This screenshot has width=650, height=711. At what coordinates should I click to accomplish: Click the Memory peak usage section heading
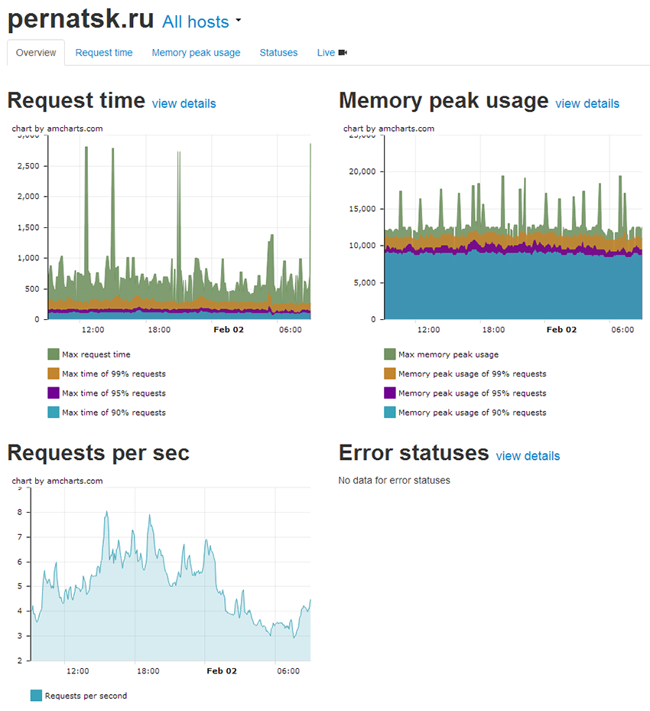pyautogui.click(x=444, y=100)
